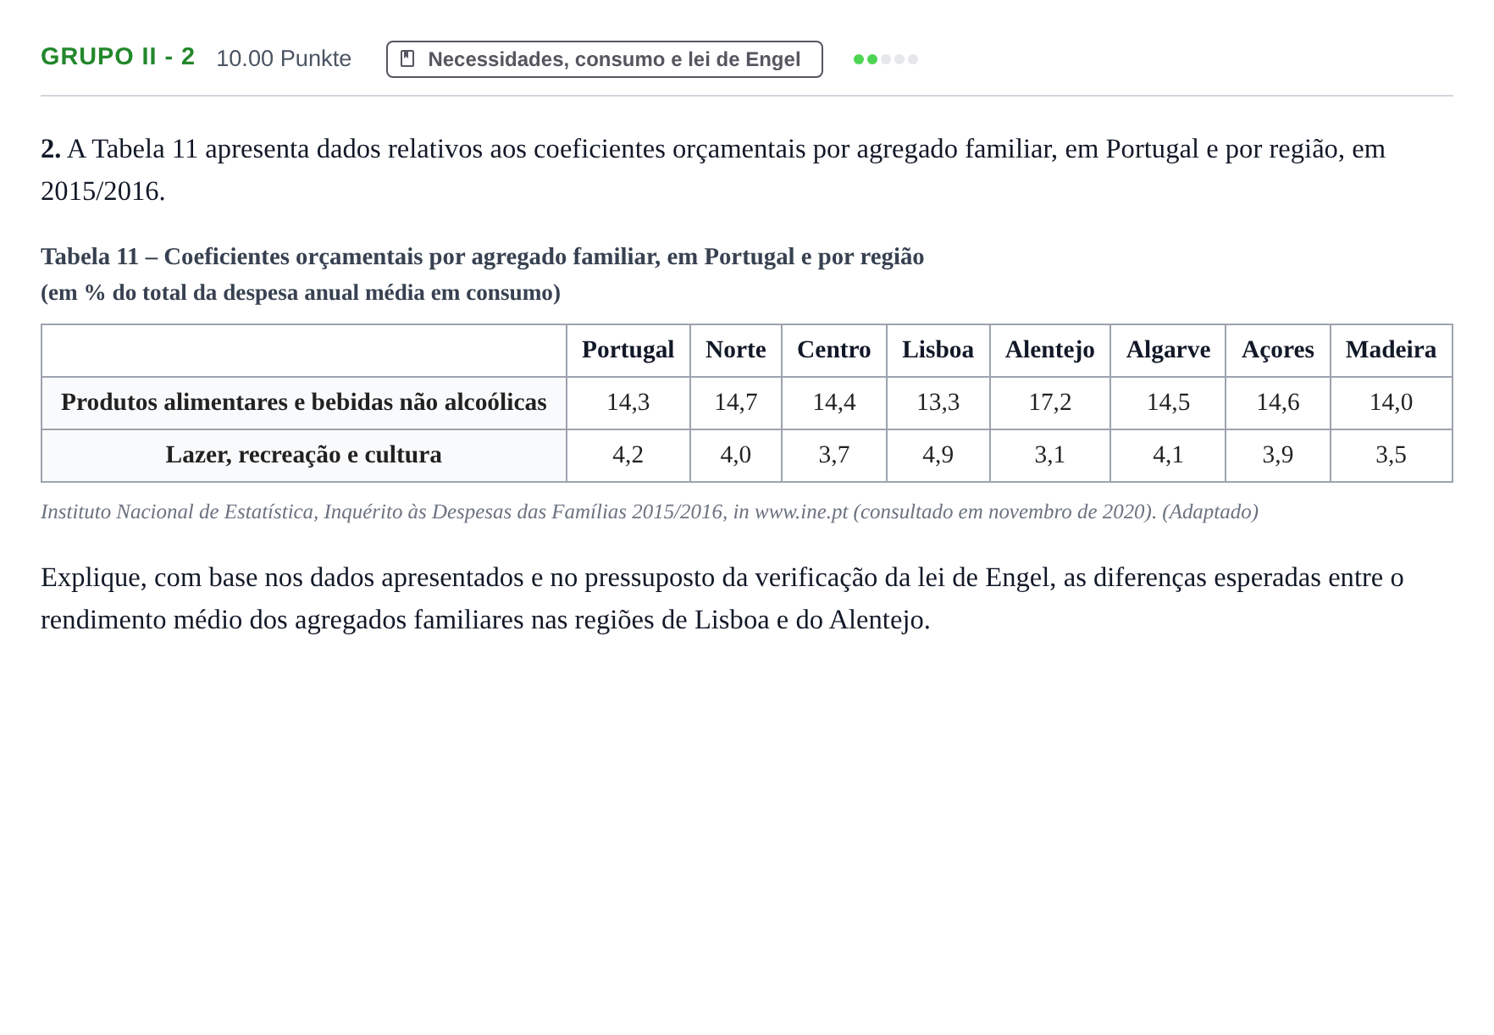Select the Centro column header
This screenshot has height=1035, width=1494.
coord(834,350)
